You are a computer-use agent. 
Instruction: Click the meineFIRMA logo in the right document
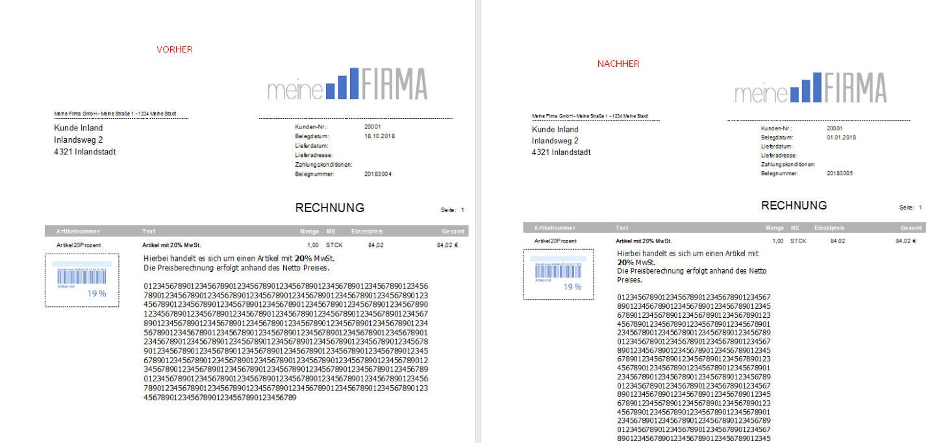click(x=811, y=88)
